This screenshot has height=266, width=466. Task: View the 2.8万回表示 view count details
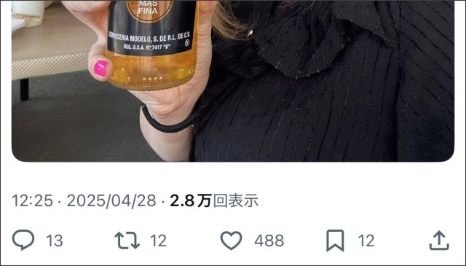214,201
